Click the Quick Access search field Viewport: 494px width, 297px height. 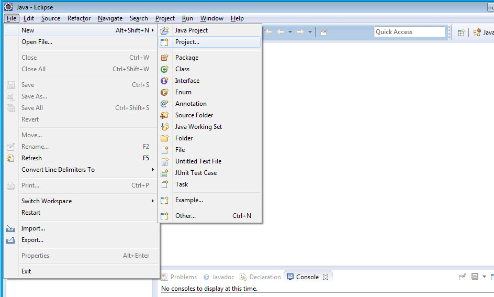[x=410, y=32]
